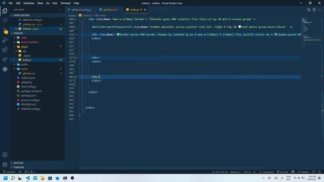Expand the Timeline section

tap(19, 167)
